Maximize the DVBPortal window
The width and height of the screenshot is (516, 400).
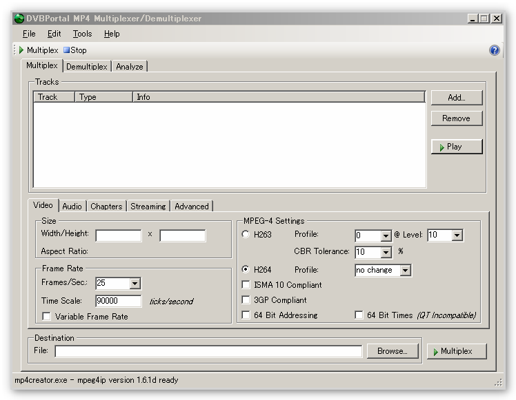point(484,19)
